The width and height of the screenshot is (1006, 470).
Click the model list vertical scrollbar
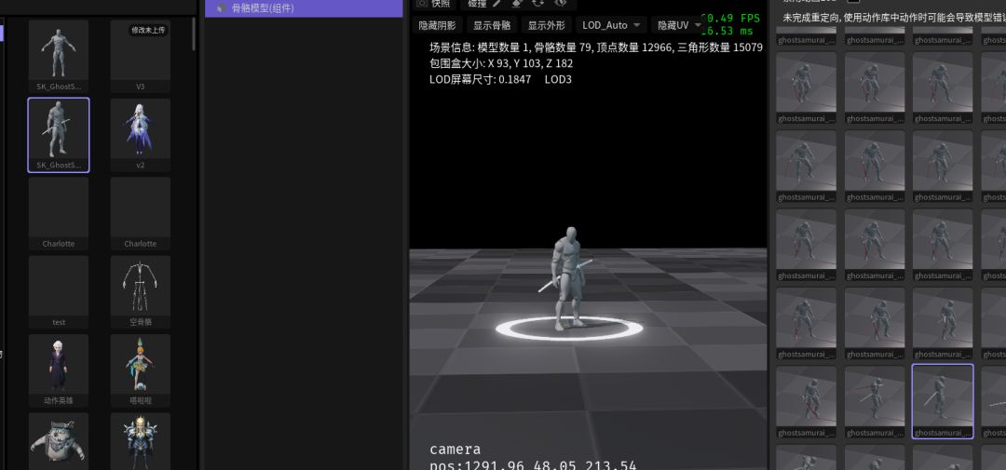pyautogui.click(x=194, y=34)
